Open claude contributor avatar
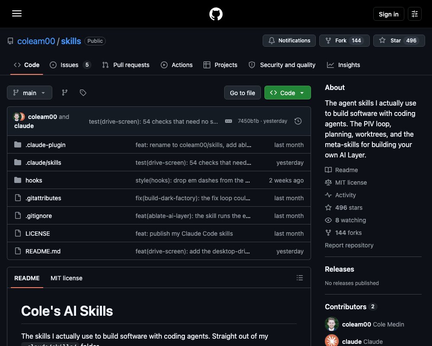Viewport: 432px width, 346px height. pos(332,341)
